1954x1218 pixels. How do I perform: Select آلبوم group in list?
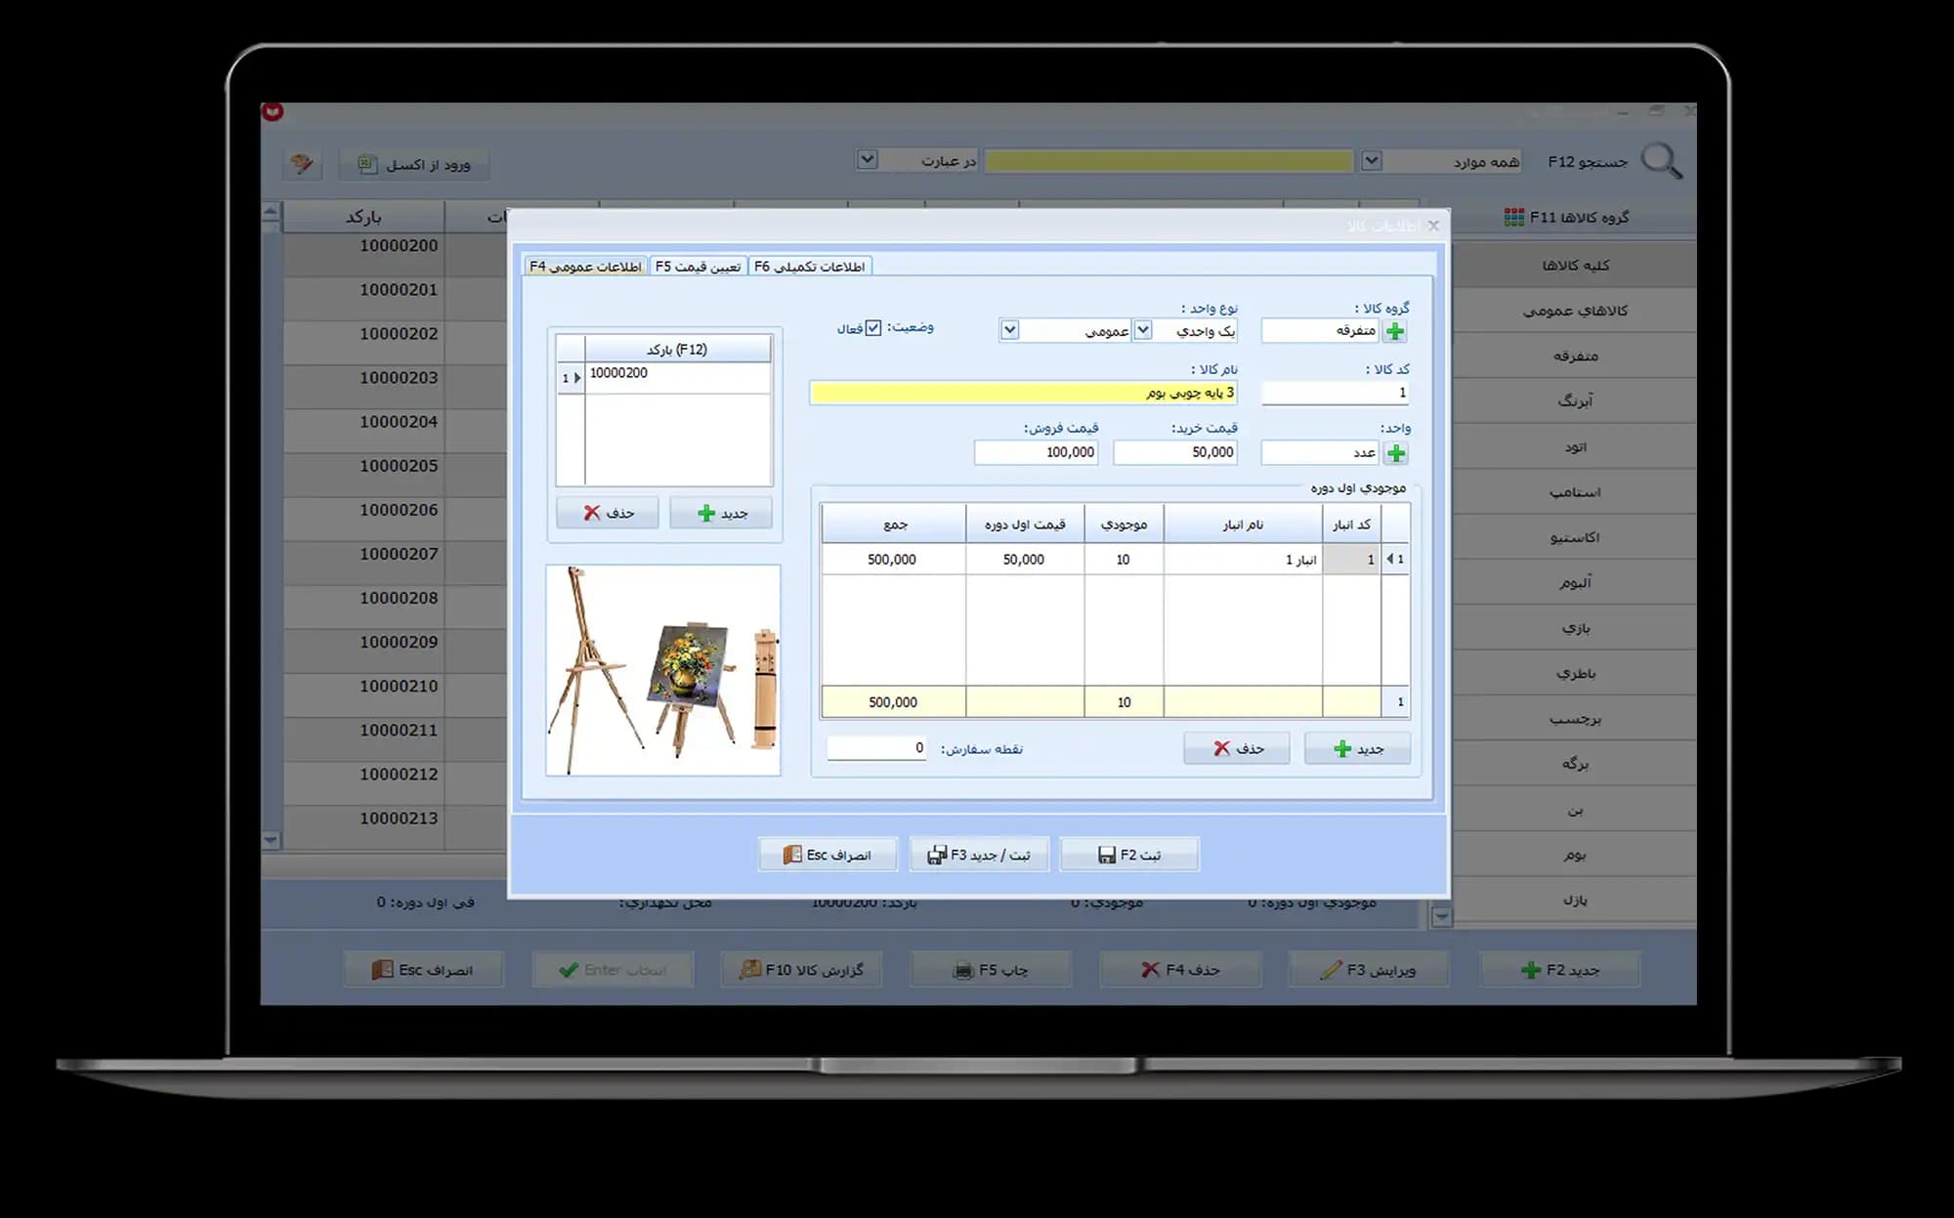[1574, 582]
